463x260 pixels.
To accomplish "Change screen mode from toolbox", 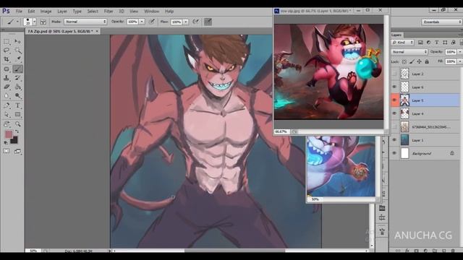I will (17, 151).
